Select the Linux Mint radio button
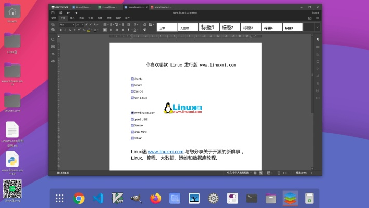369x208 pixels. (x=132, y=132)
